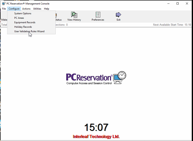Click the partially hidden Status toolbar button
Screen dimensions: 193x141
58,17
